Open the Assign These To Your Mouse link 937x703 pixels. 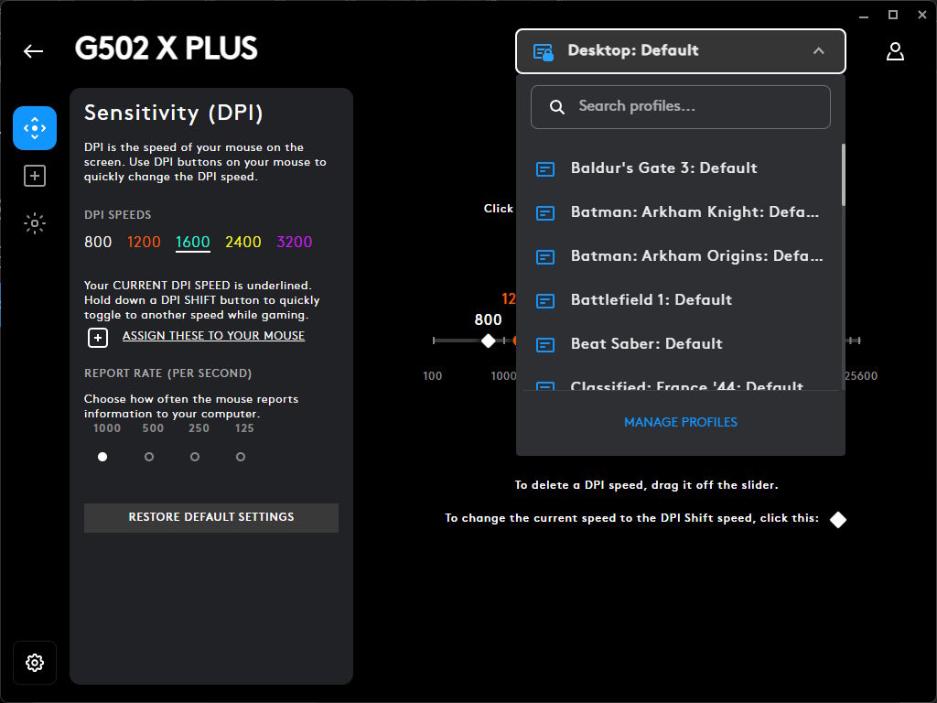coord(213,336)
